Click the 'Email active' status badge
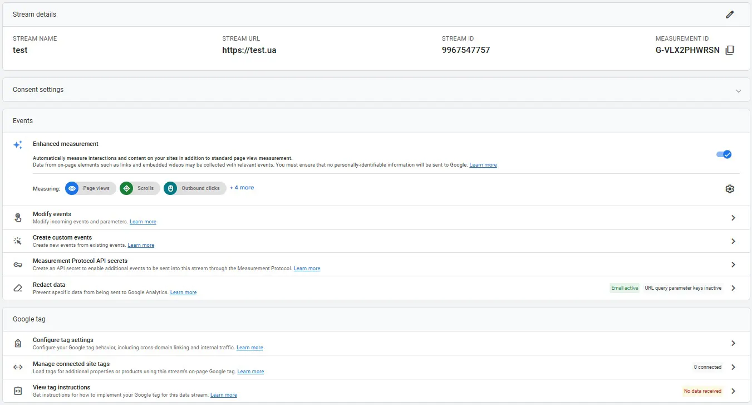Image resolution: width=752 pixels, height=405 pixels. [x=625, y=288]
